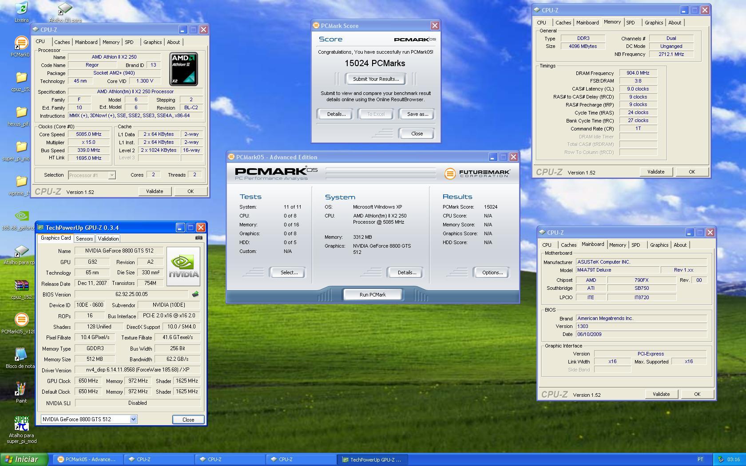Open the cpuz_152 folder on the desktop
This screenshot has height=466, width=746.
pyautogui.click(x=21, y=78)
